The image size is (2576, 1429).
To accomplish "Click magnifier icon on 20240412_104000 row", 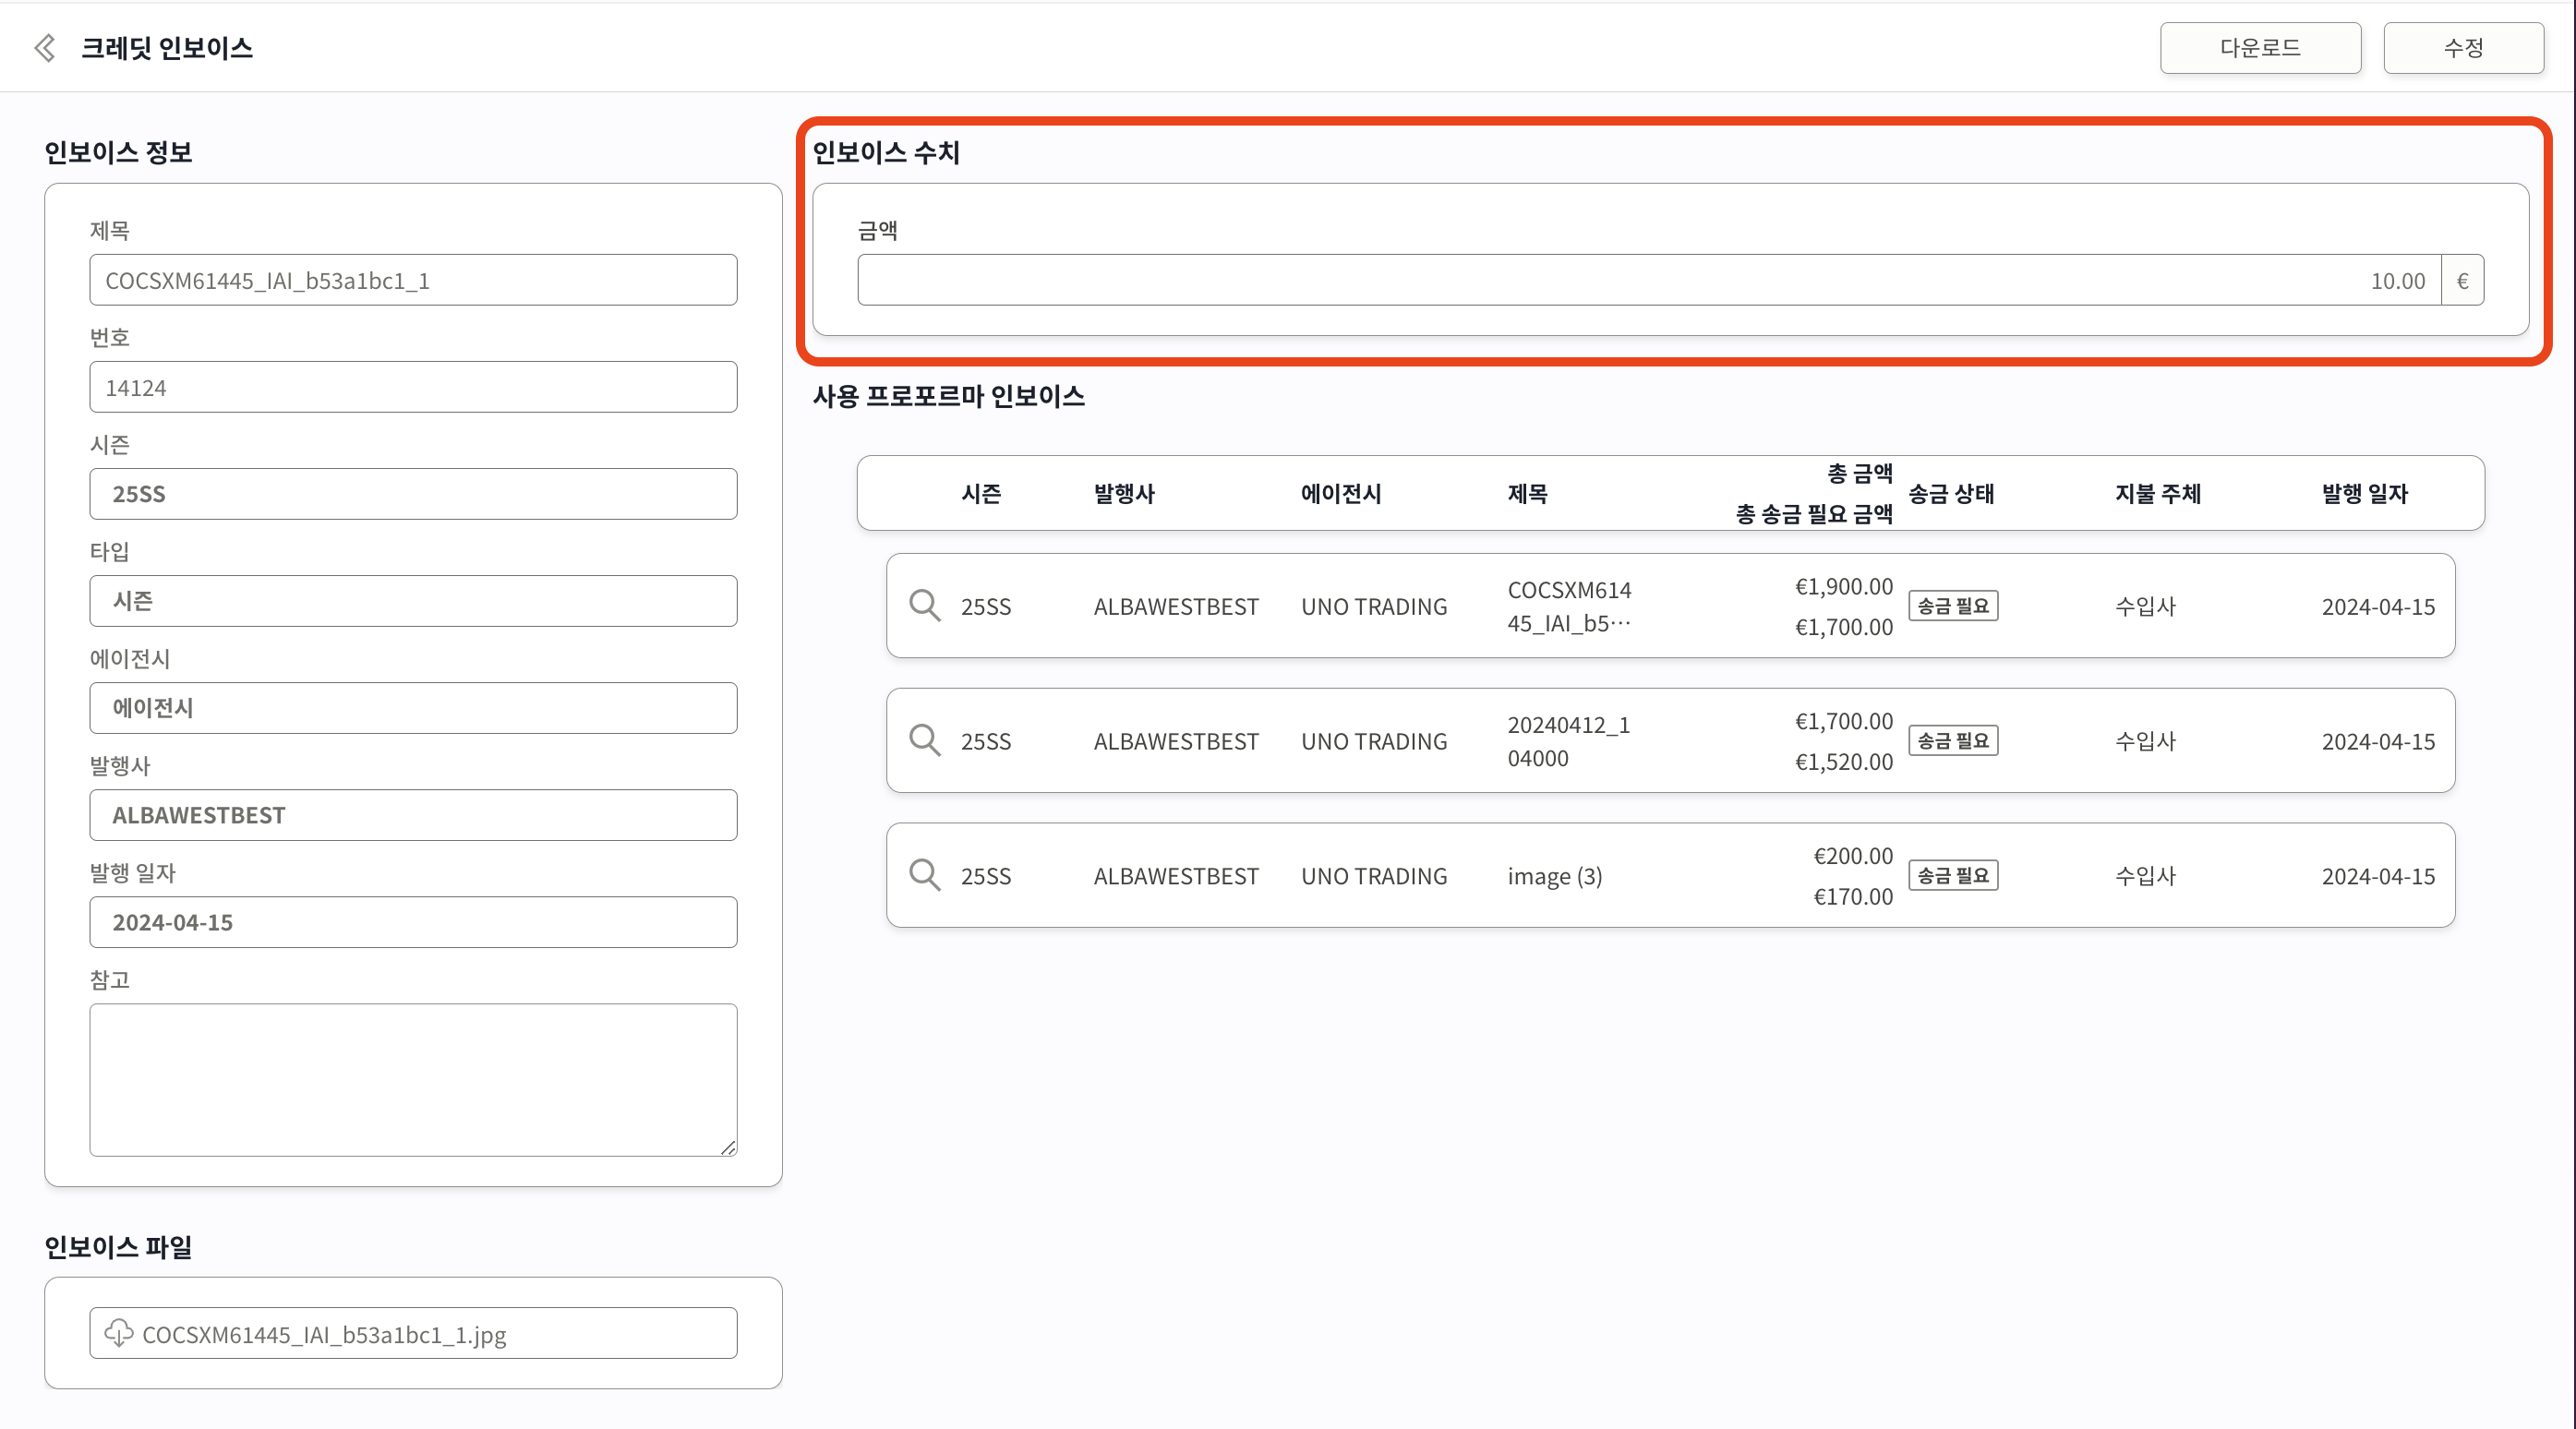I will click(x=924, y=740).
